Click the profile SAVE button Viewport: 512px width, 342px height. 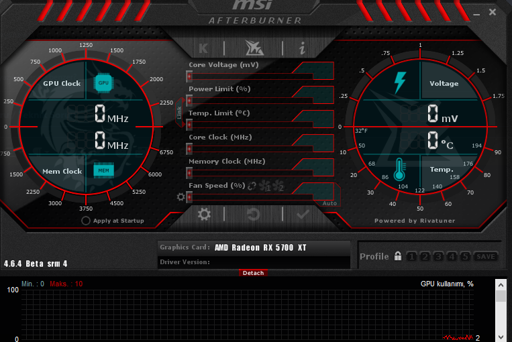point(486,256)
